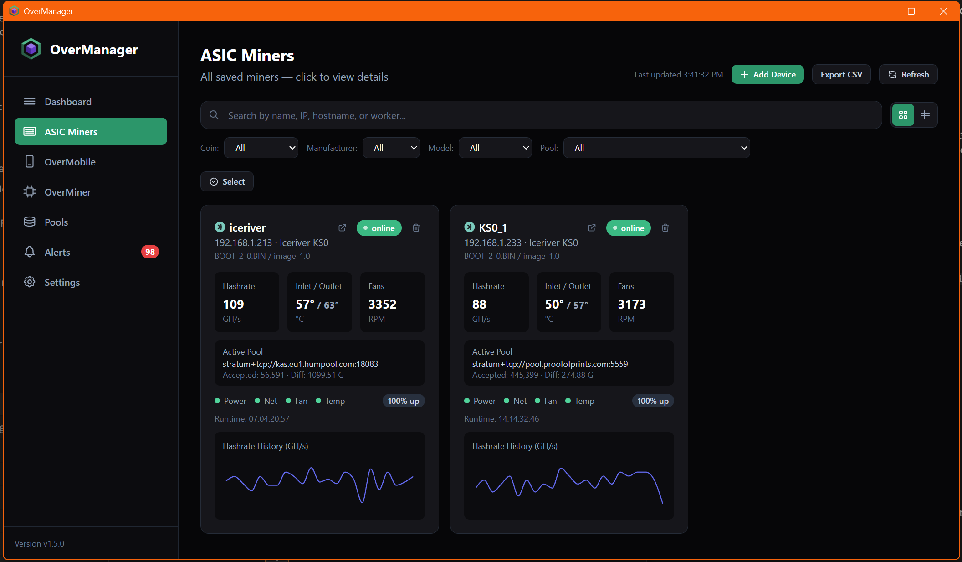Delete the iceriver miner

(x=416, y=227)
